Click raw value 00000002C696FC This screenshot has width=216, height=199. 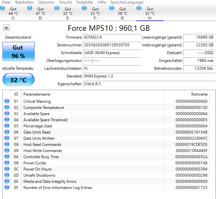pos(192,138)
